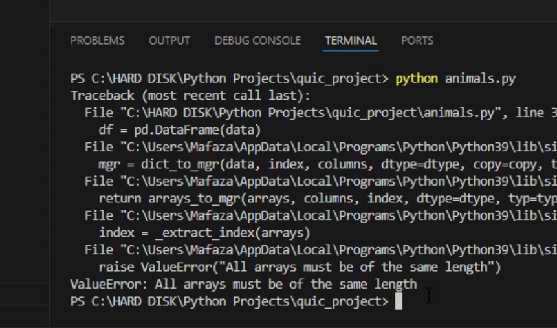Click the 'Traceback (most recent call last):' line

pyautogui.click(x=190, y=96)
